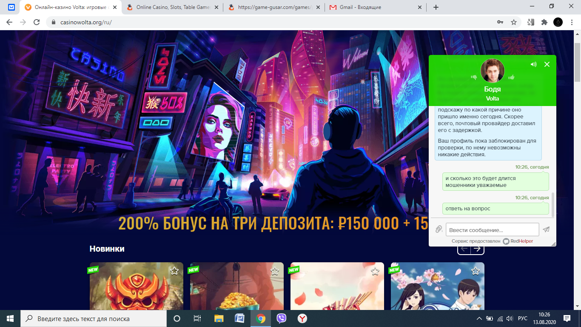
Task: Open the gold bowl game thumbnail
Action: click(x=237, y=286)
